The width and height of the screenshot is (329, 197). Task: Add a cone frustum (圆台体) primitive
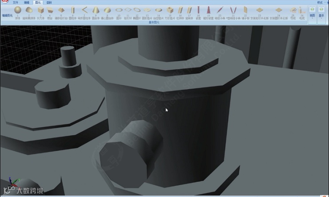[95, 12]
